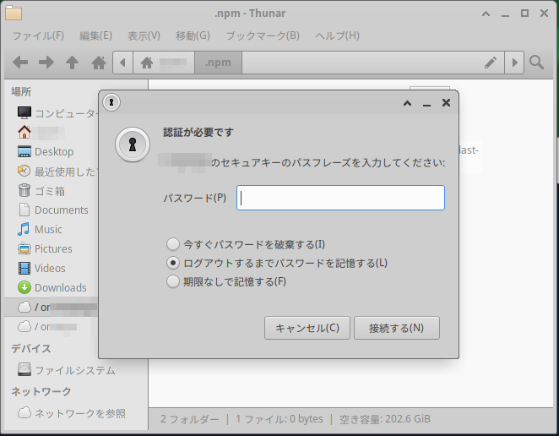Open Downloads folder in sidebar

pyautogui.click(x=60, y=287)
